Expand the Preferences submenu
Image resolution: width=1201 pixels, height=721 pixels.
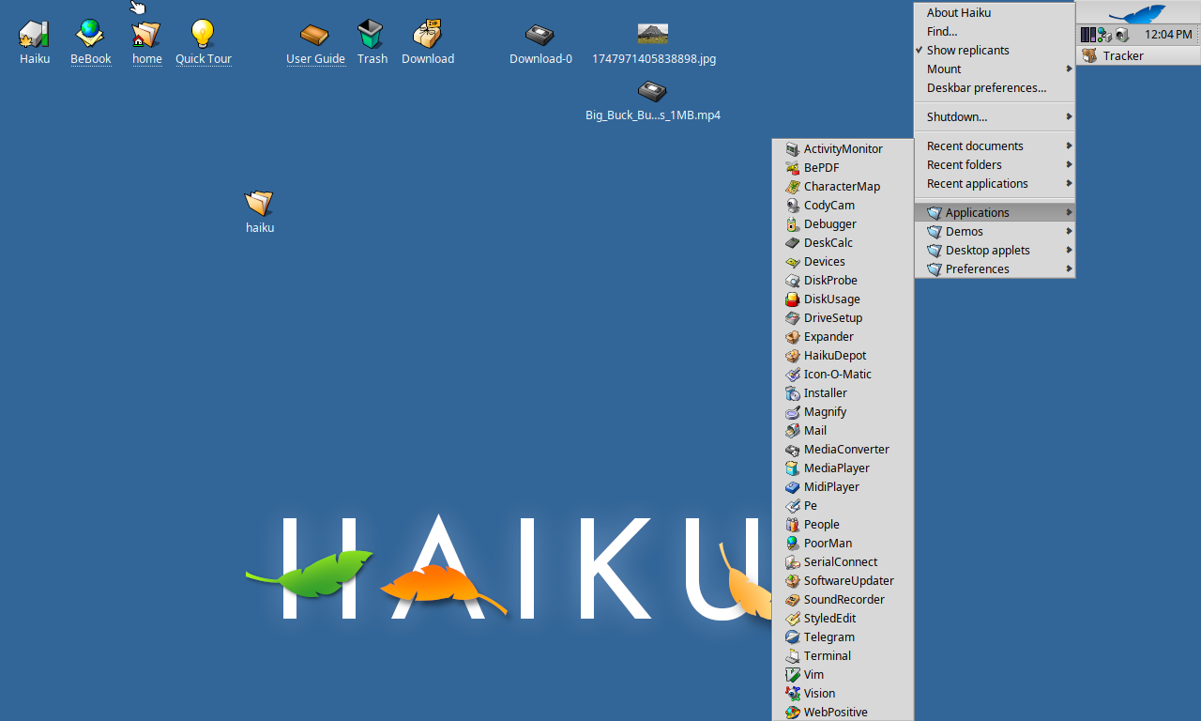(995, 268)
